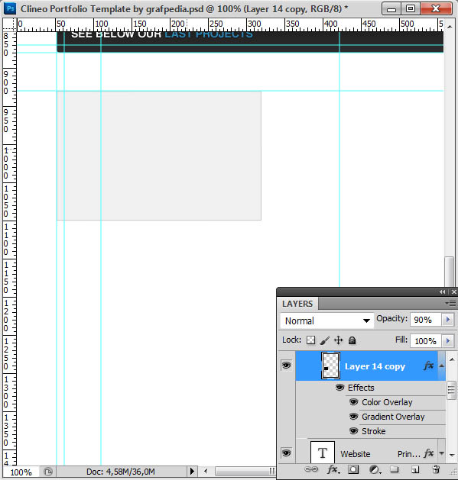
Task: Open the Fill slider arrow
Action: 448,340
